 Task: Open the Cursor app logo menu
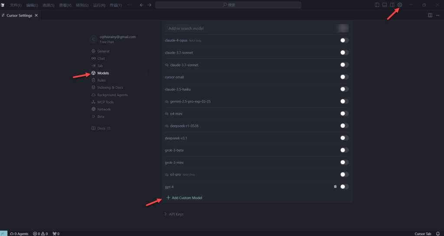click(x=3, y=5)
